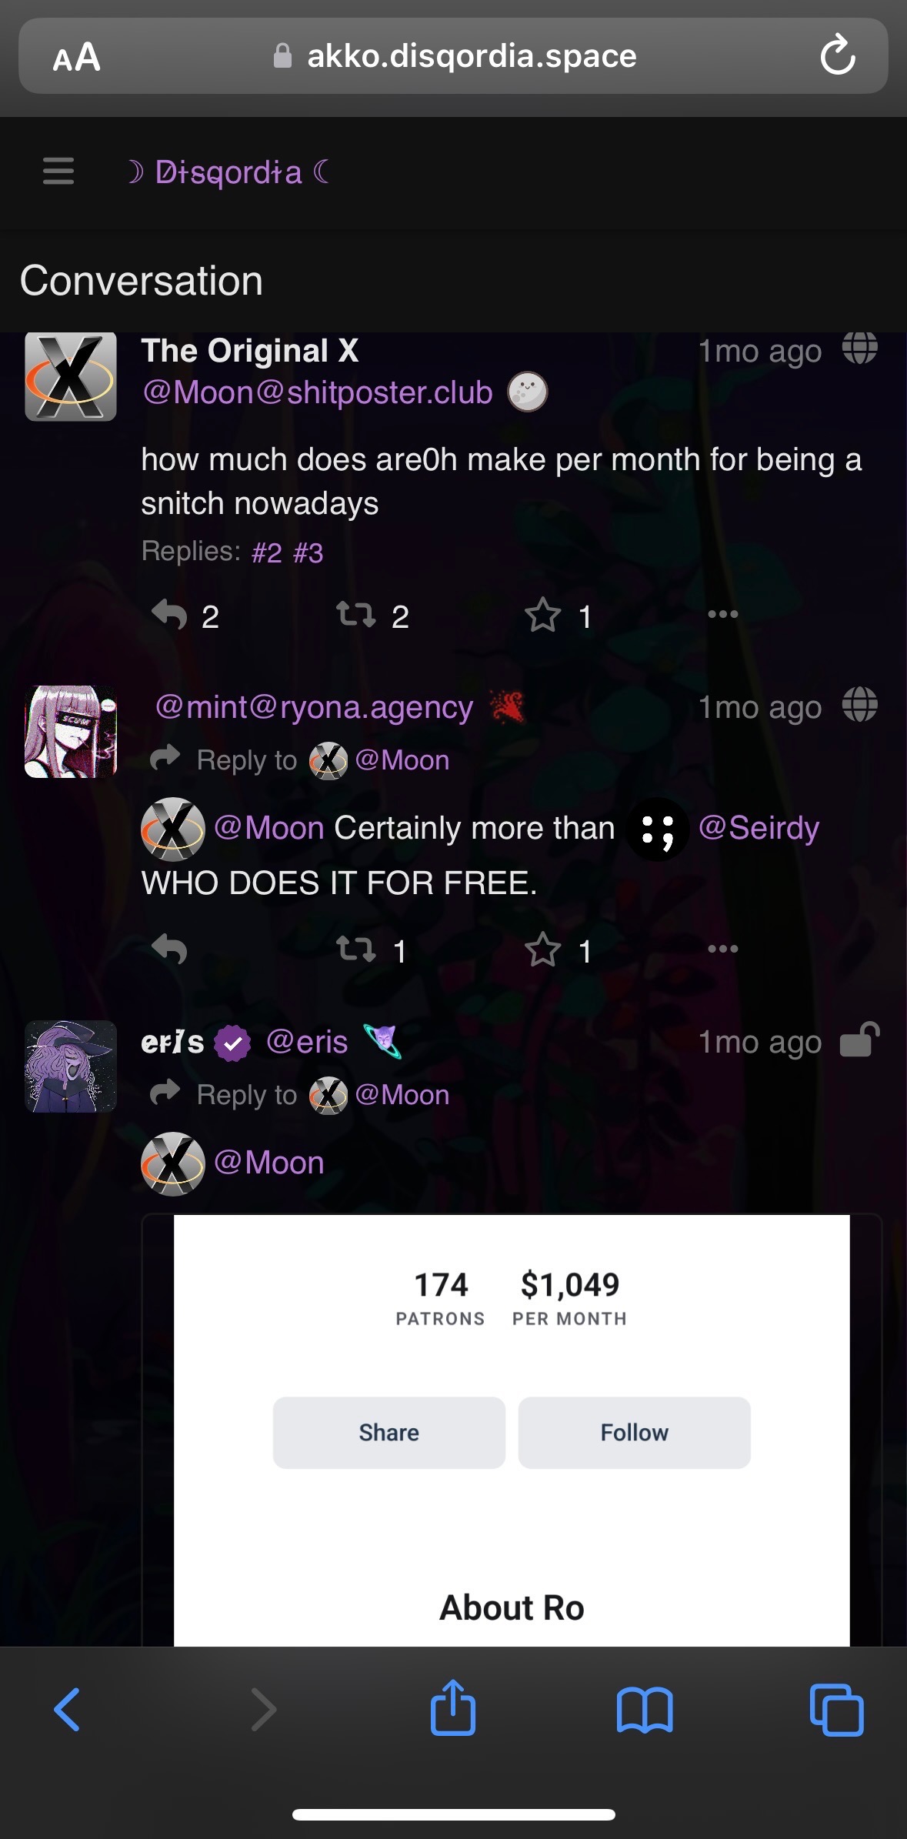Open more options on mint's reply

pos(722,949)
